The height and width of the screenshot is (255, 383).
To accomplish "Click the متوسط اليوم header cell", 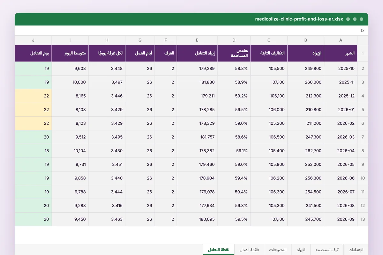I will pyautogui.click(x=70, y=53).
